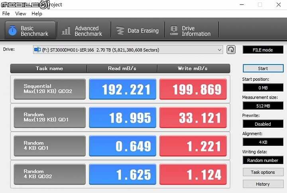This screenshot has height=193, width=287.
Task: Click the 1.221 write result
Action: (x=193, y=146)
